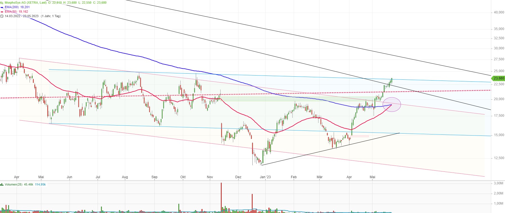The image size is (505, 213).
Task: Select the MorphoSys AG (XETRA, Last) title
Action: coord(26,3)
